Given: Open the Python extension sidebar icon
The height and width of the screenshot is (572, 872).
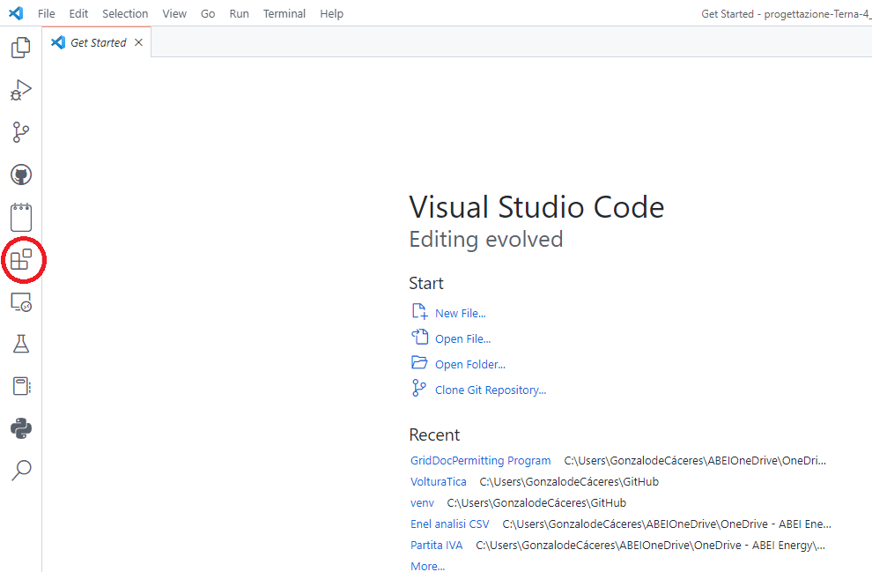Looking at the screenshot, I should click(x=20, y=427).
